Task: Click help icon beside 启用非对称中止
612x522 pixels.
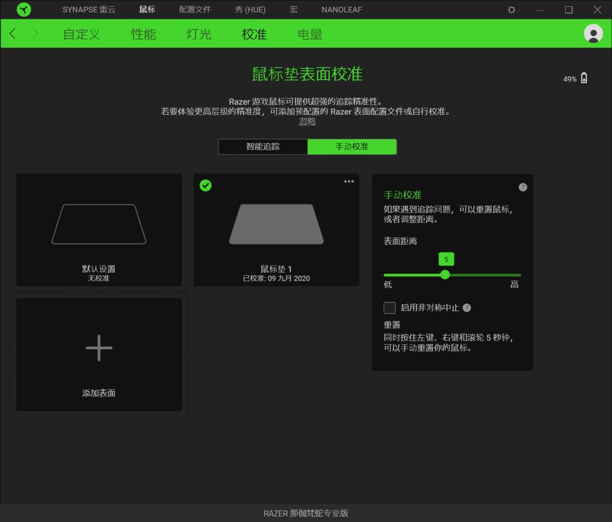Action: pos(467,308)
